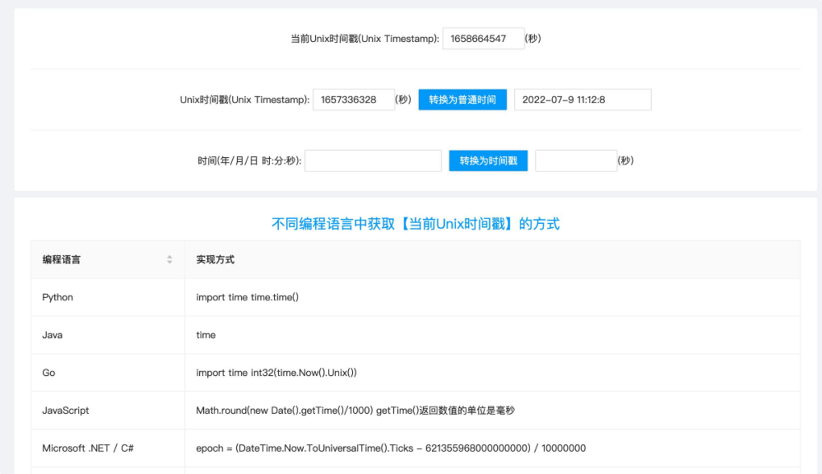
Task: Click the epoch = (DateTime.Now... cell
Action: pyautogui.click(x=492, y=448)
